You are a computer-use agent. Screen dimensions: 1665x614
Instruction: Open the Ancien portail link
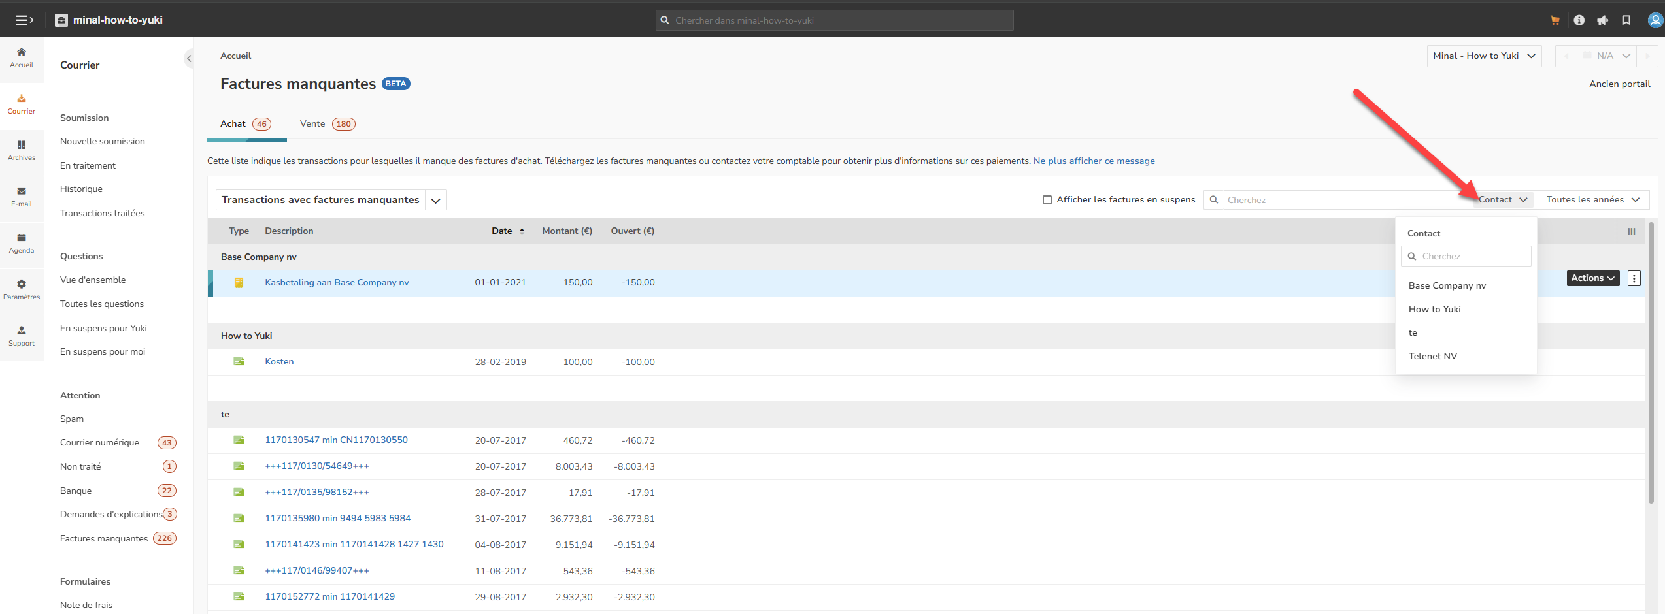click(1619, 84)
